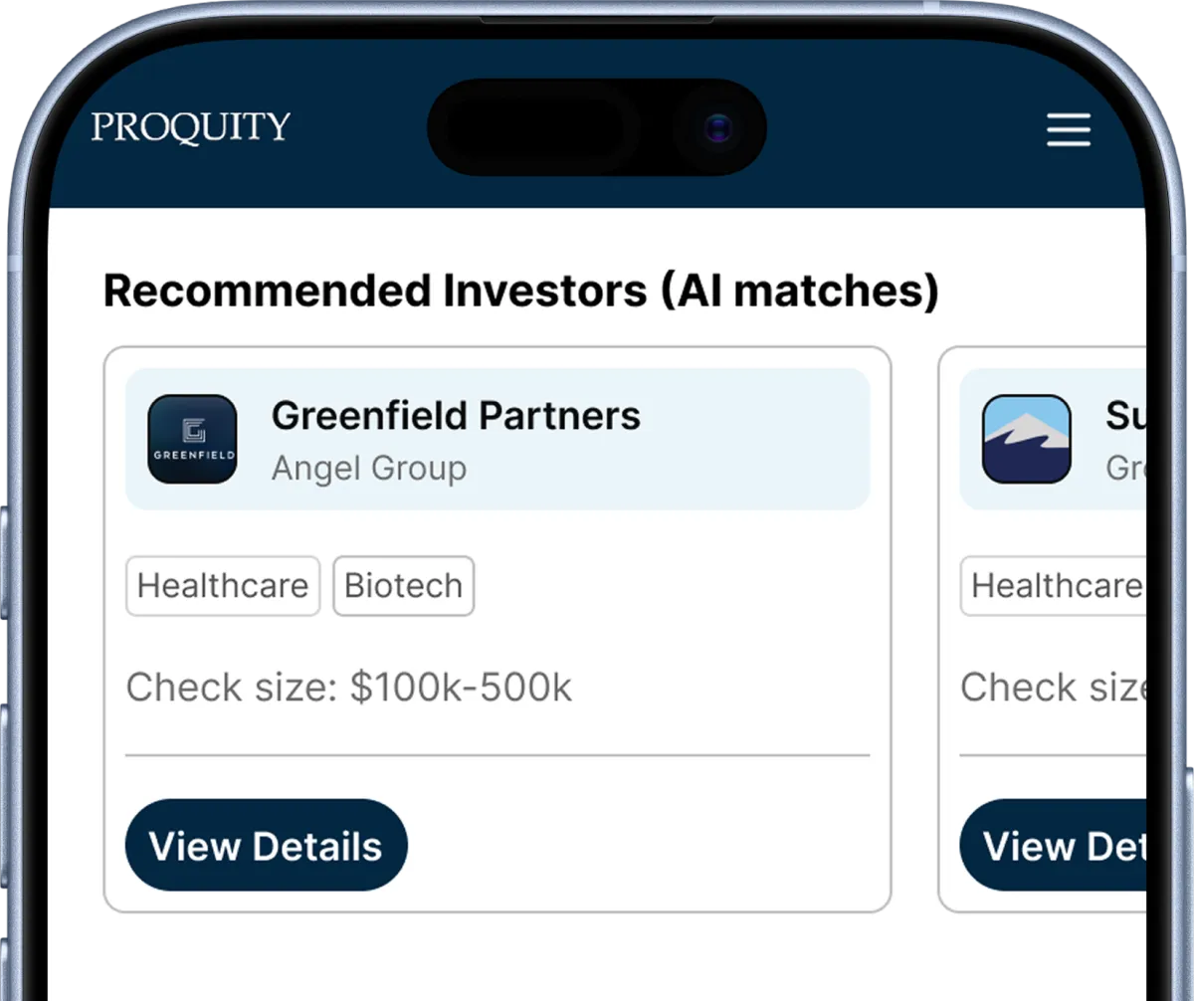Select the Biotech tag

pyautogui.click(x=403, y=586)
